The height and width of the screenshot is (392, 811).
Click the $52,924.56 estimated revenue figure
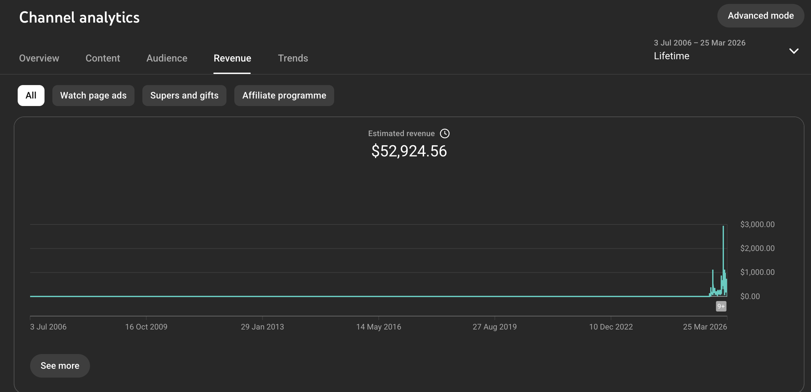tap(409, 151)
